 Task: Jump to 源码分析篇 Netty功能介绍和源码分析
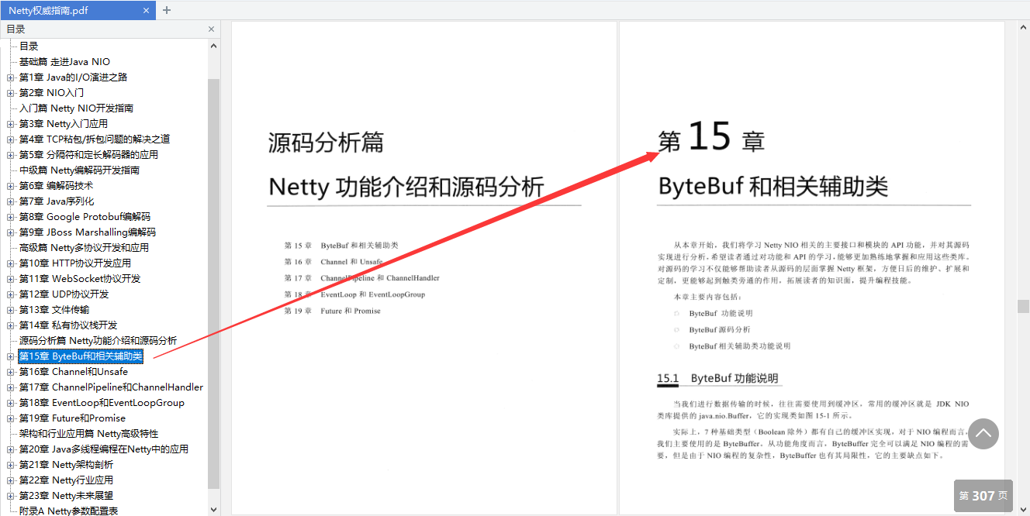tap(98, 341)
